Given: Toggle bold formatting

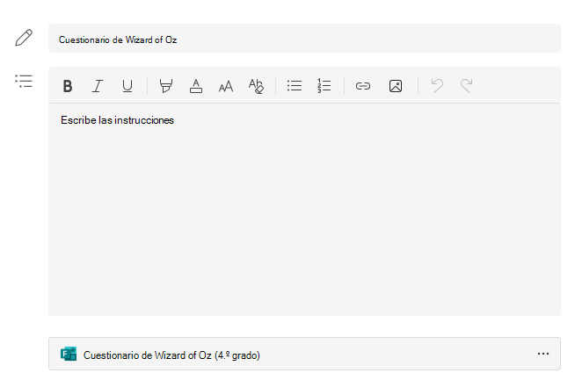Looking at the screenshot, I should click(x=68, y=86).
